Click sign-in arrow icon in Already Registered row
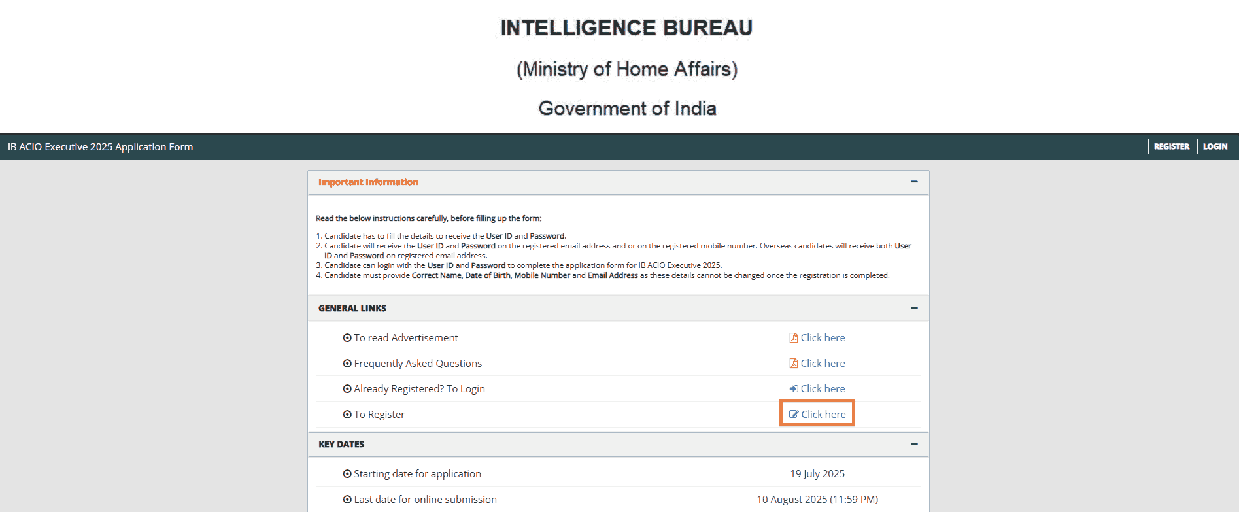 [x=793, y=389]
